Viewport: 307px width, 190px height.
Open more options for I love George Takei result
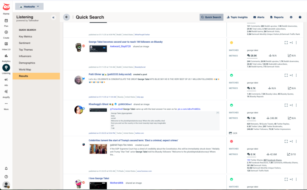pos(296,179)
